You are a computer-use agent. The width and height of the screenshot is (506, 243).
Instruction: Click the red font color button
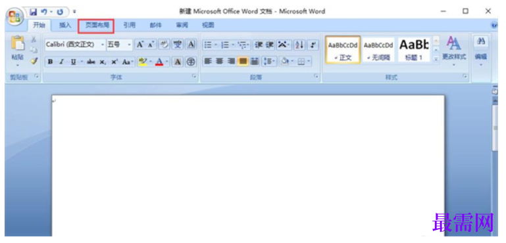[x=159, y=61]
